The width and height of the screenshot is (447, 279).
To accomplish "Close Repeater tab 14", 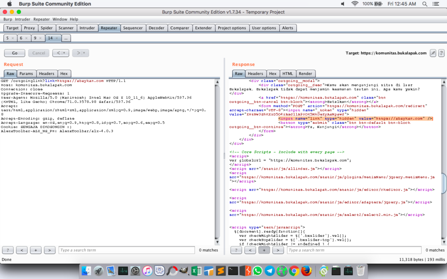I will pos(57,38).
